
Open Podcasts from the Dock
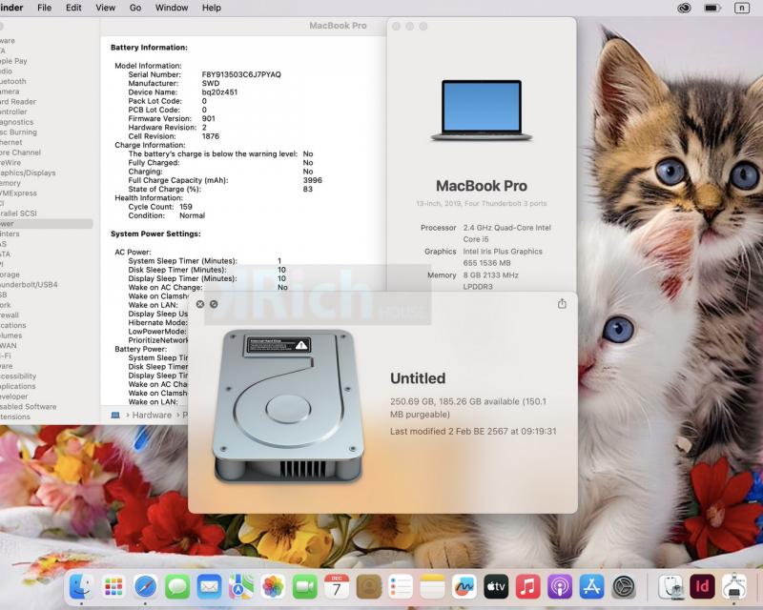(x=560, y=586)
